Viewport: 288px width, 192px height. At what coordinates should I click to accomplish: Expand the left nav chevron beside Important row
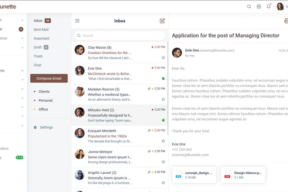click(x=22, y=38)
